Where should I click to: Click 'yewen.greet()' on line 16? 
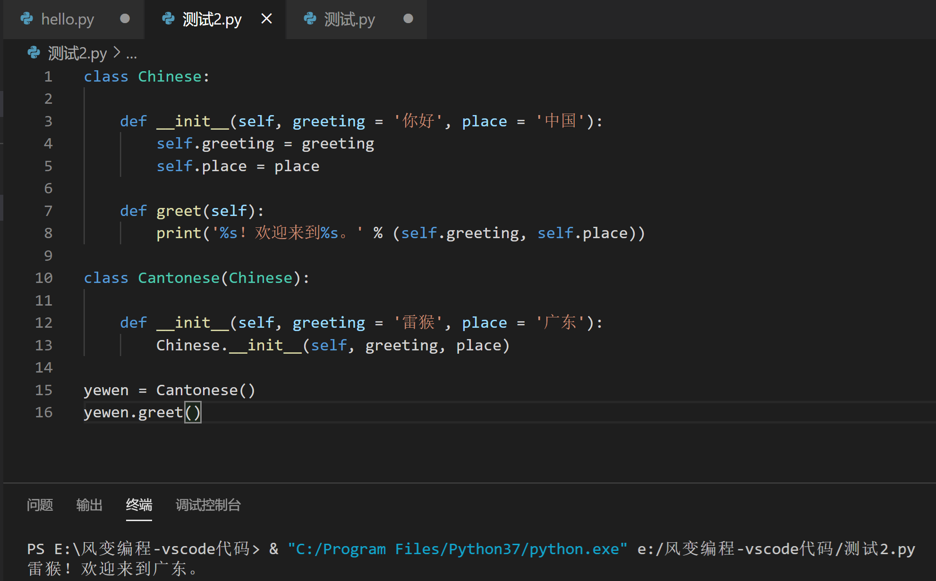coord(142,412)
